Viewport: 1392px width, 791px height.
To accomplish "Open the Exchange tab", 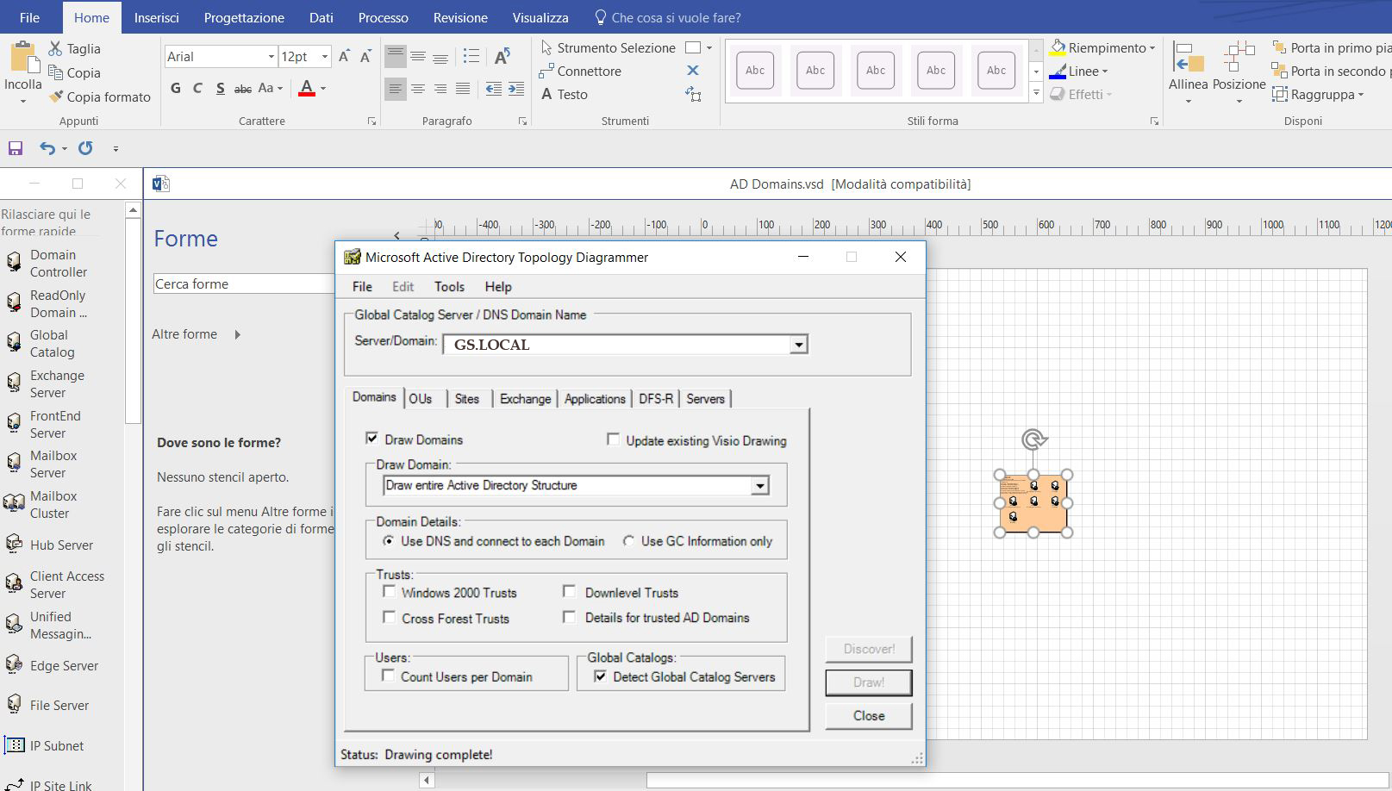I will click(x=525, y=399).
